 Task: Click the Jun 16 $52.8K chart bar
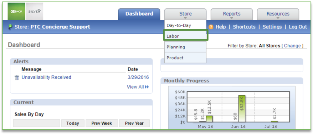click(x=242, y=108)
